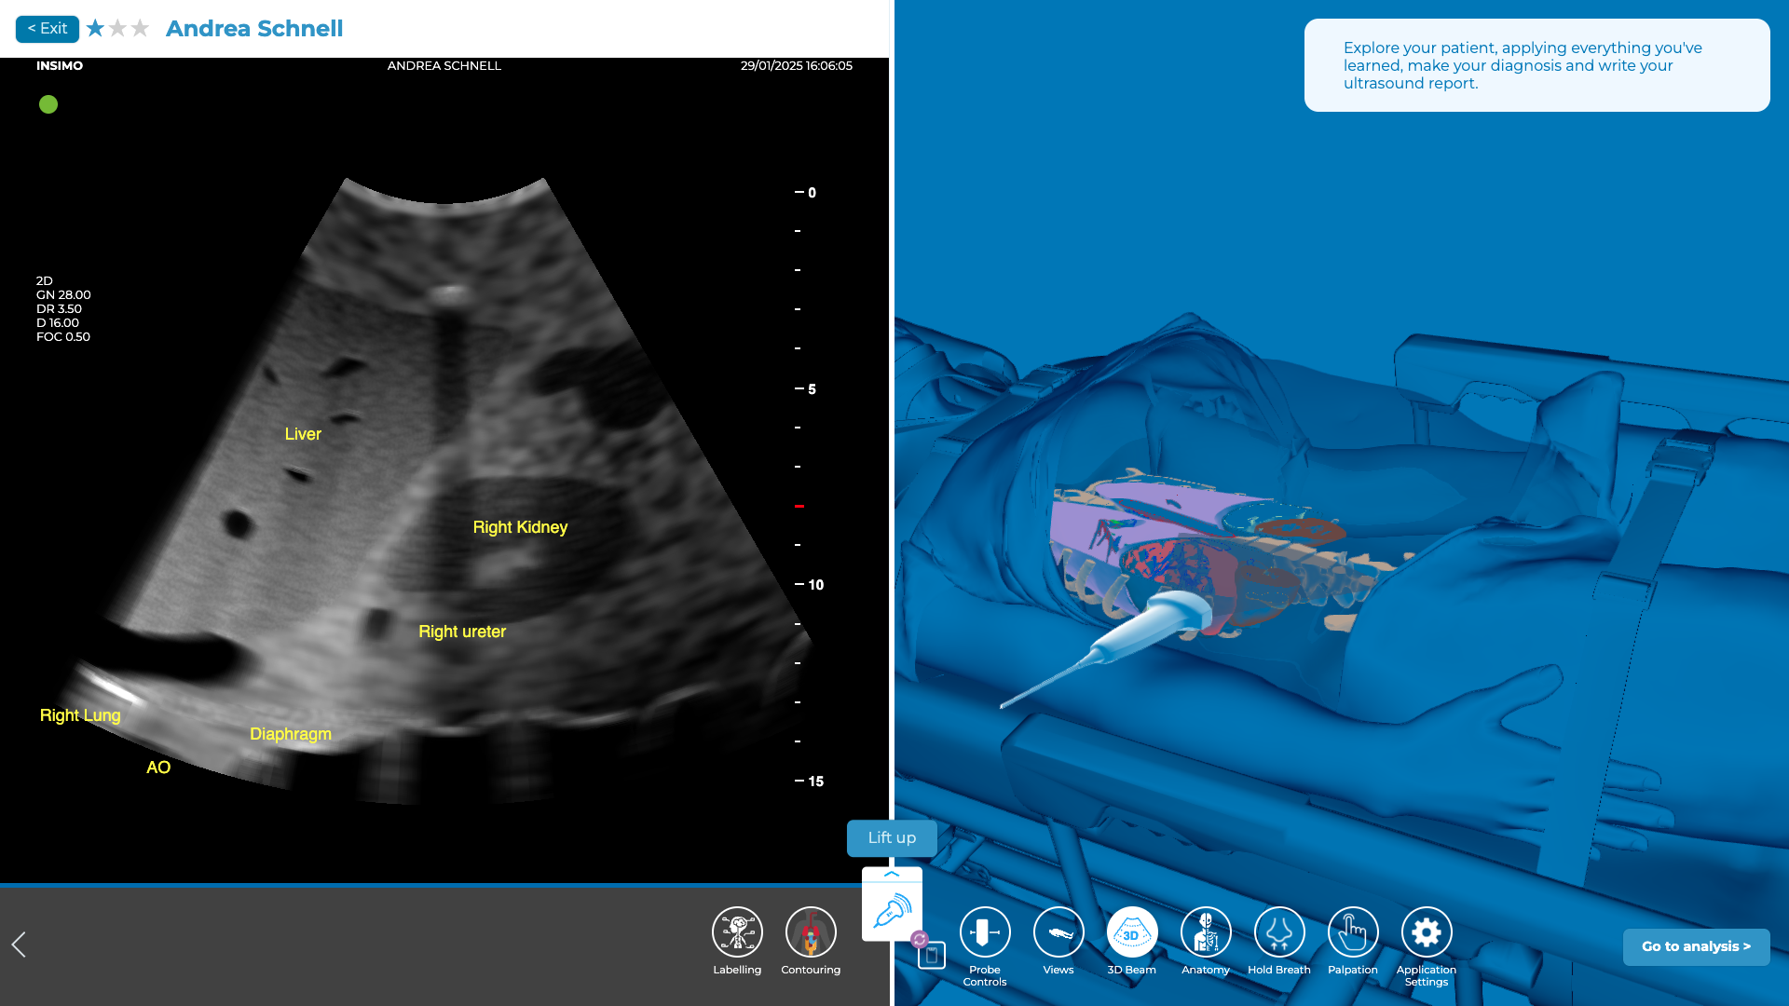The width and height of the screenshot is (1789, 1006).
Task: Open the Views menu icon
Action: pyautogui.click(x=1058, y=932)
